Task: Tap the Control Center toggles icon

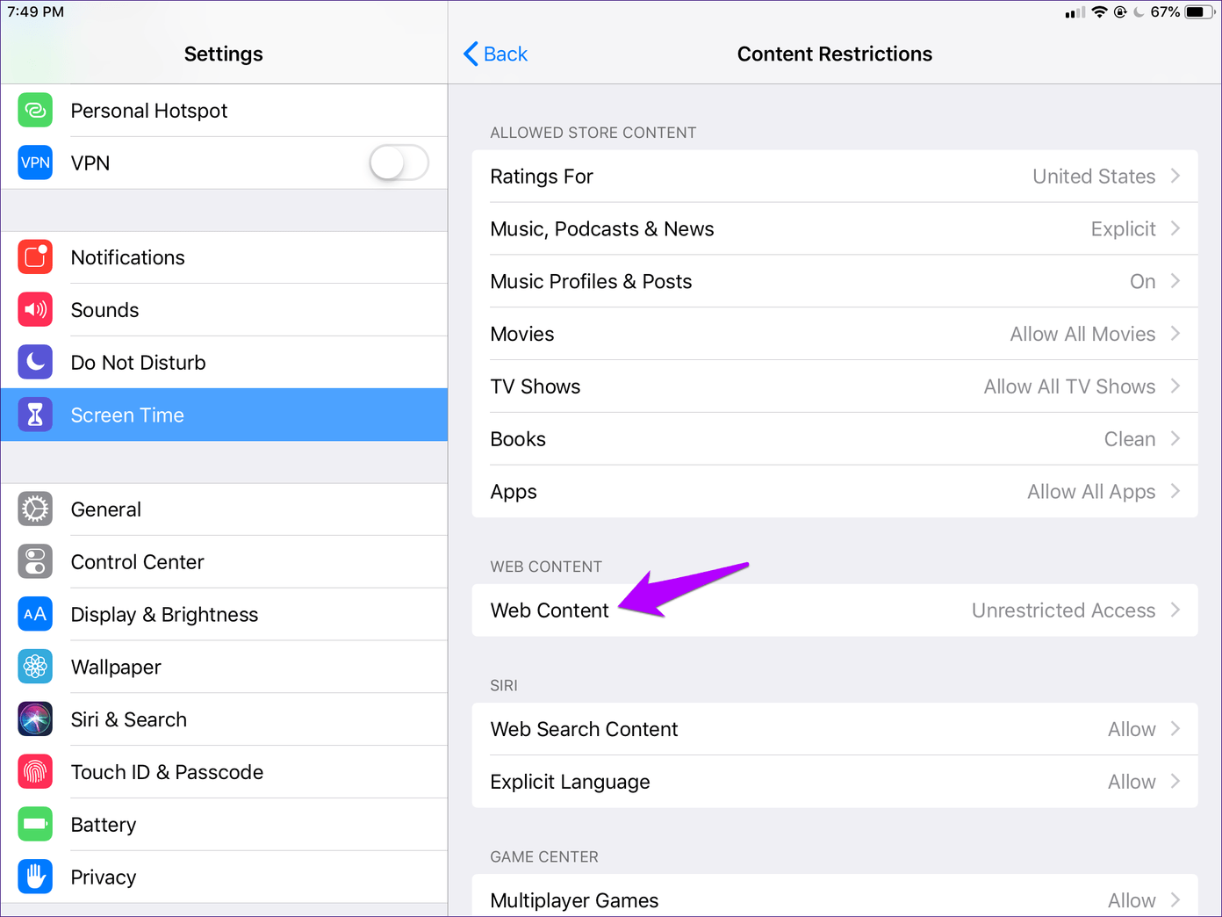Action: coord(35,562)
